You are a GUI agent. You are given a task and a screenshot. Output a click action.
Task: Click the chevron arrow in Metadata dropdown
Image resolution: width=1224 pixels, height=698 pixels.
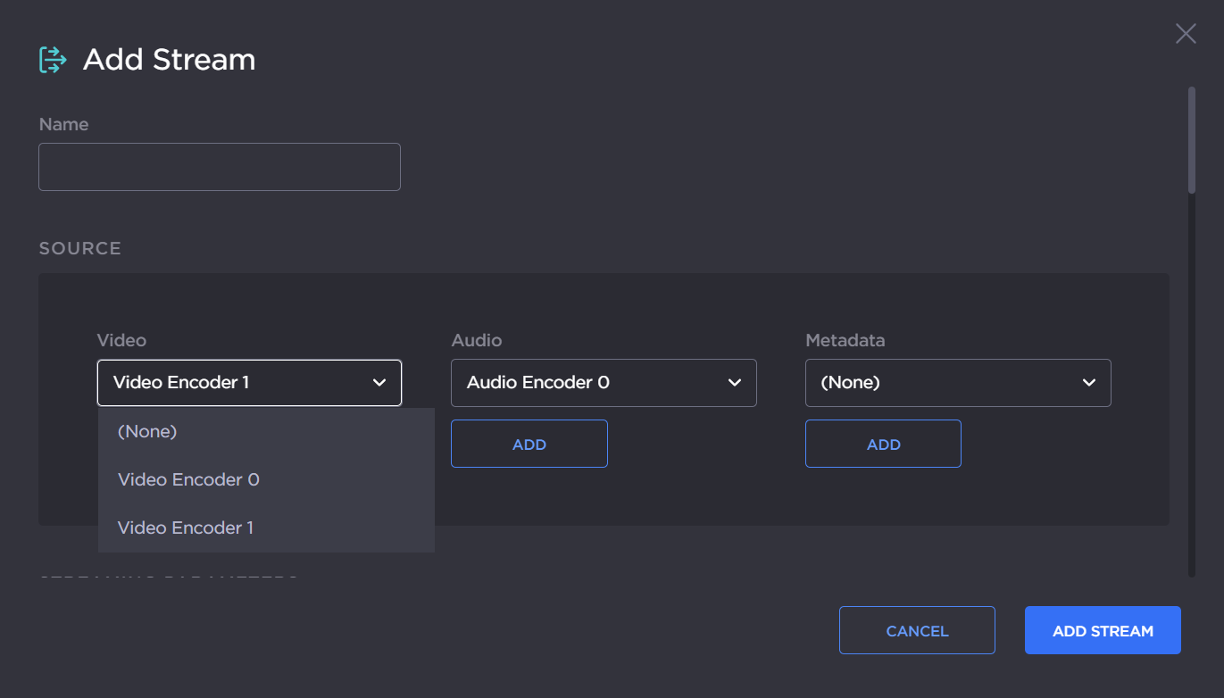(1088, 383)
